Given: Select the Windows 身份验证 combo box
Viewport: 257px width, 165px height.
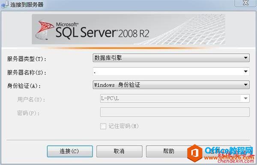Looking at the screenshot, I should click(171, 85).
